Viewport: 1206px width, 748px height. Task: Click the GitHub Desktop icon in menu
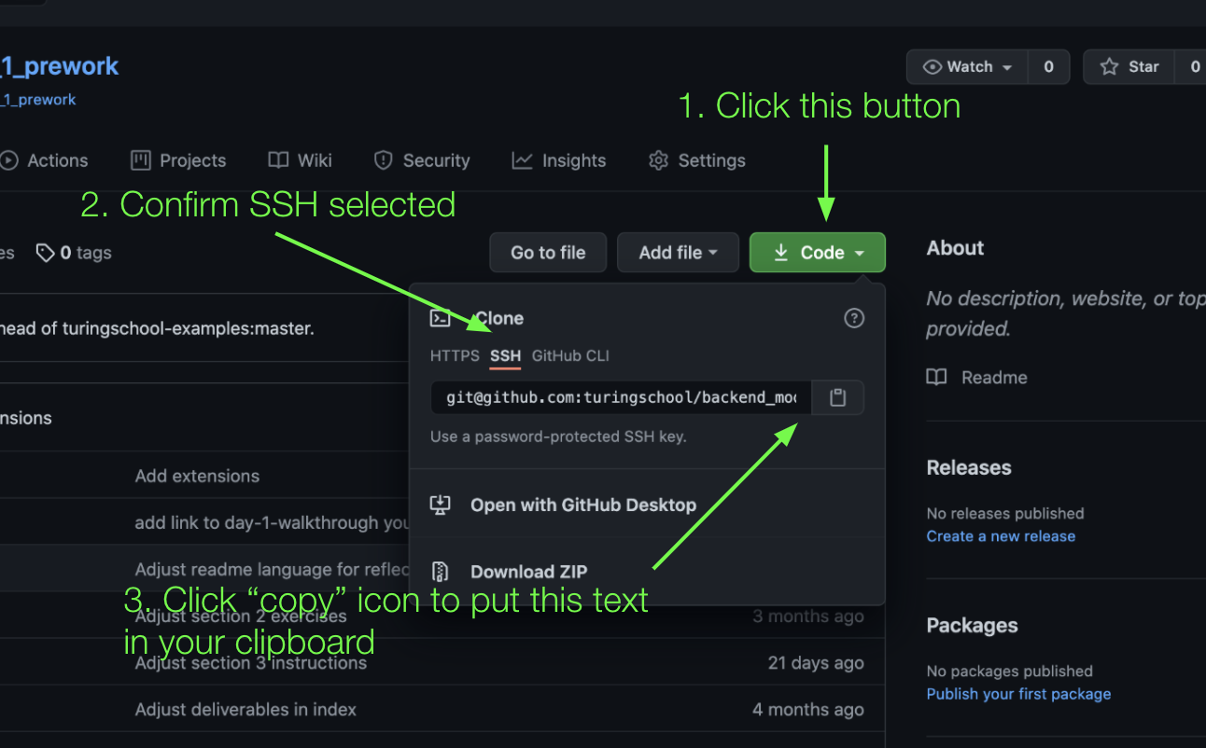[x=440, y=505]
